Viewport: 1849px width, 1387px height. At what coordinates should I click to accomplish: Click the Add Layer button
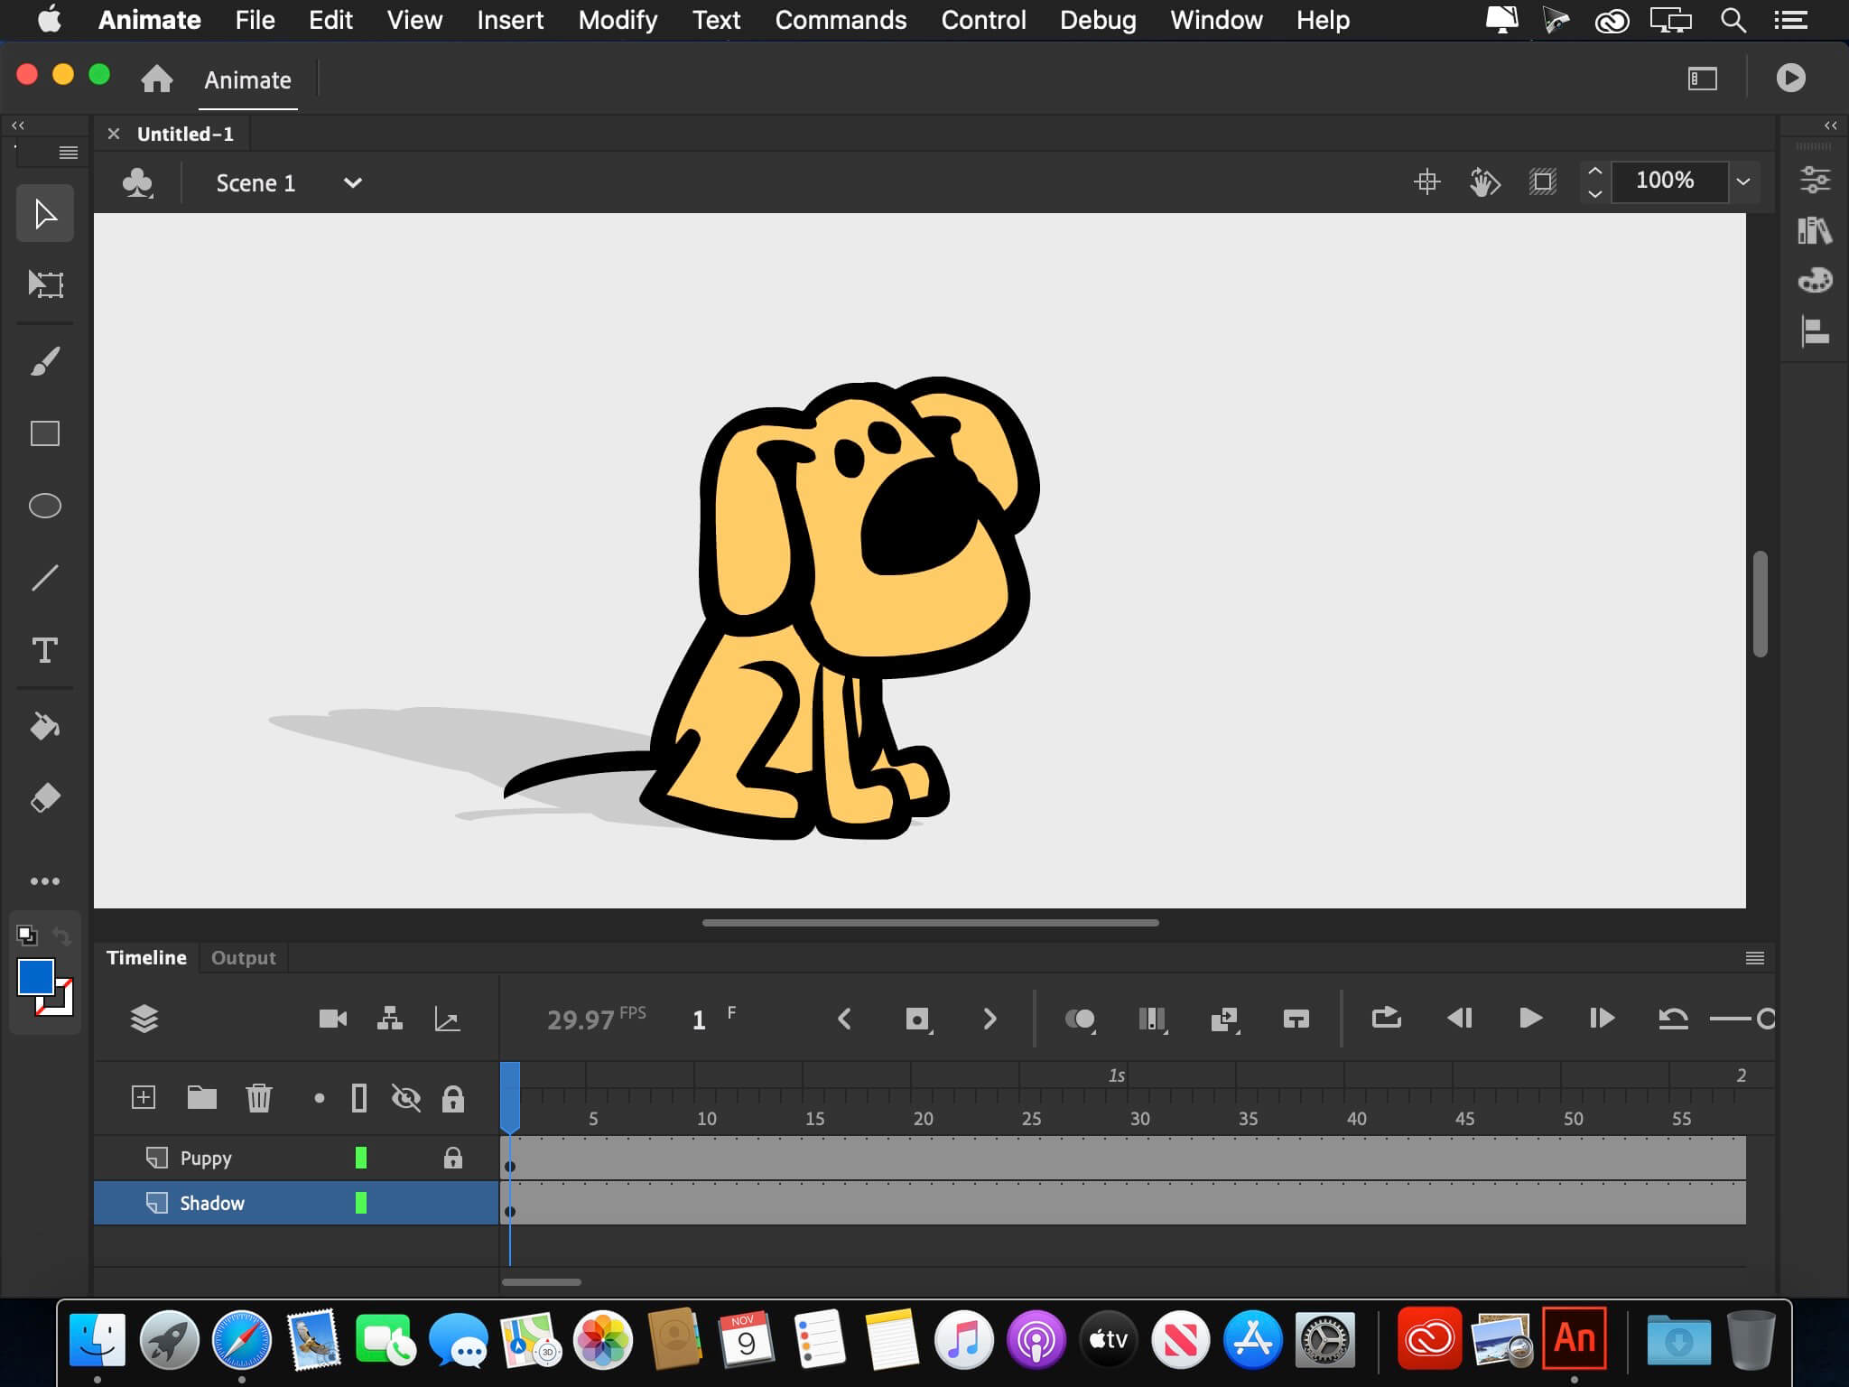pos(141,1095)
